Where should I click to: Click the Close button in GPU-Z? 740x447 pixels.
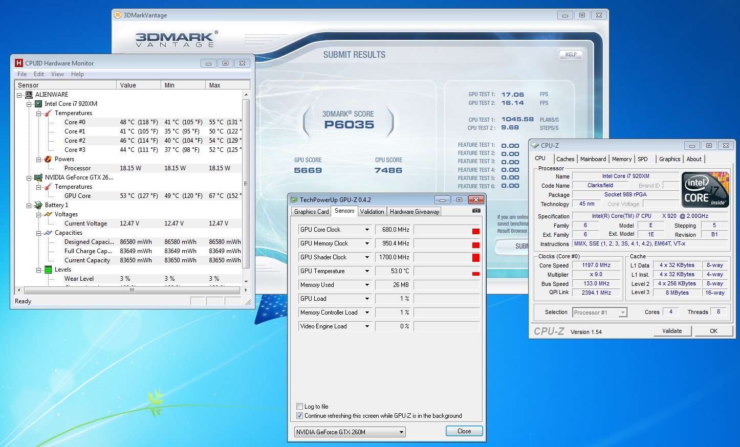(x=464, y=431)
